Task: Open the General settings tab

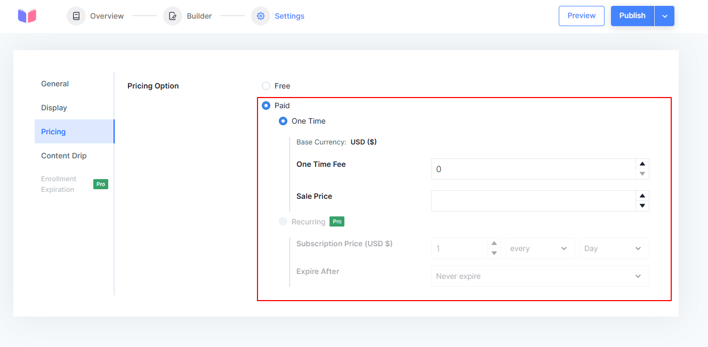Action: pyautogui.click(x=74, y=84)
